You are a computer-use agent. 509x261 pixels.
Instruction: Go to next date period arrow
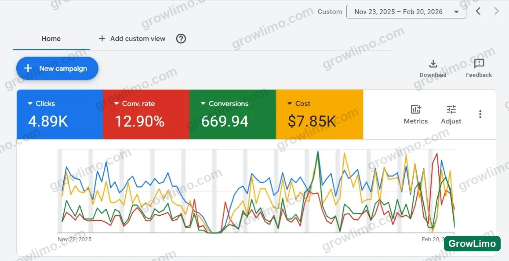(496, 11)
